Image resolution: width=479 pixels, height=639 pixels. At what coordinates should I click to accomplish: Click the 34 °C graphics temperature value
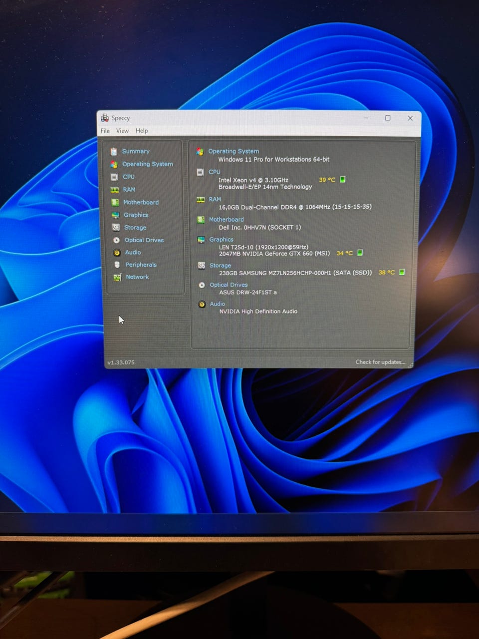(x=345, y=253)
